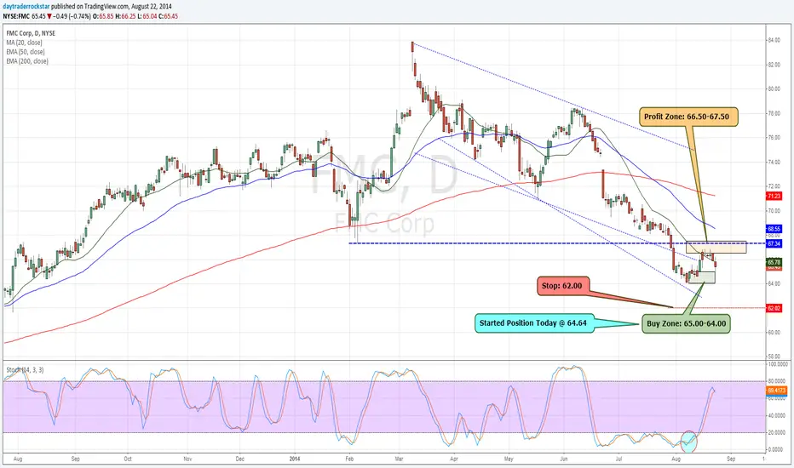Viewport: 794px width, 468px height.
Task: Click the 68.55 blue price tag
Action: click(774, 229)
